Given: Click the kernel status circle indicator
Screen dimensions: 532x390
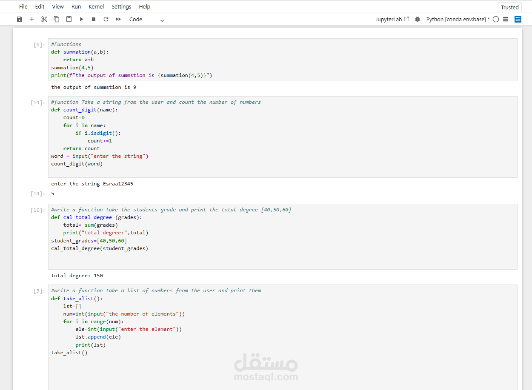Looking at the screenshot, I should pyautogui.click(x=496, y=19).
